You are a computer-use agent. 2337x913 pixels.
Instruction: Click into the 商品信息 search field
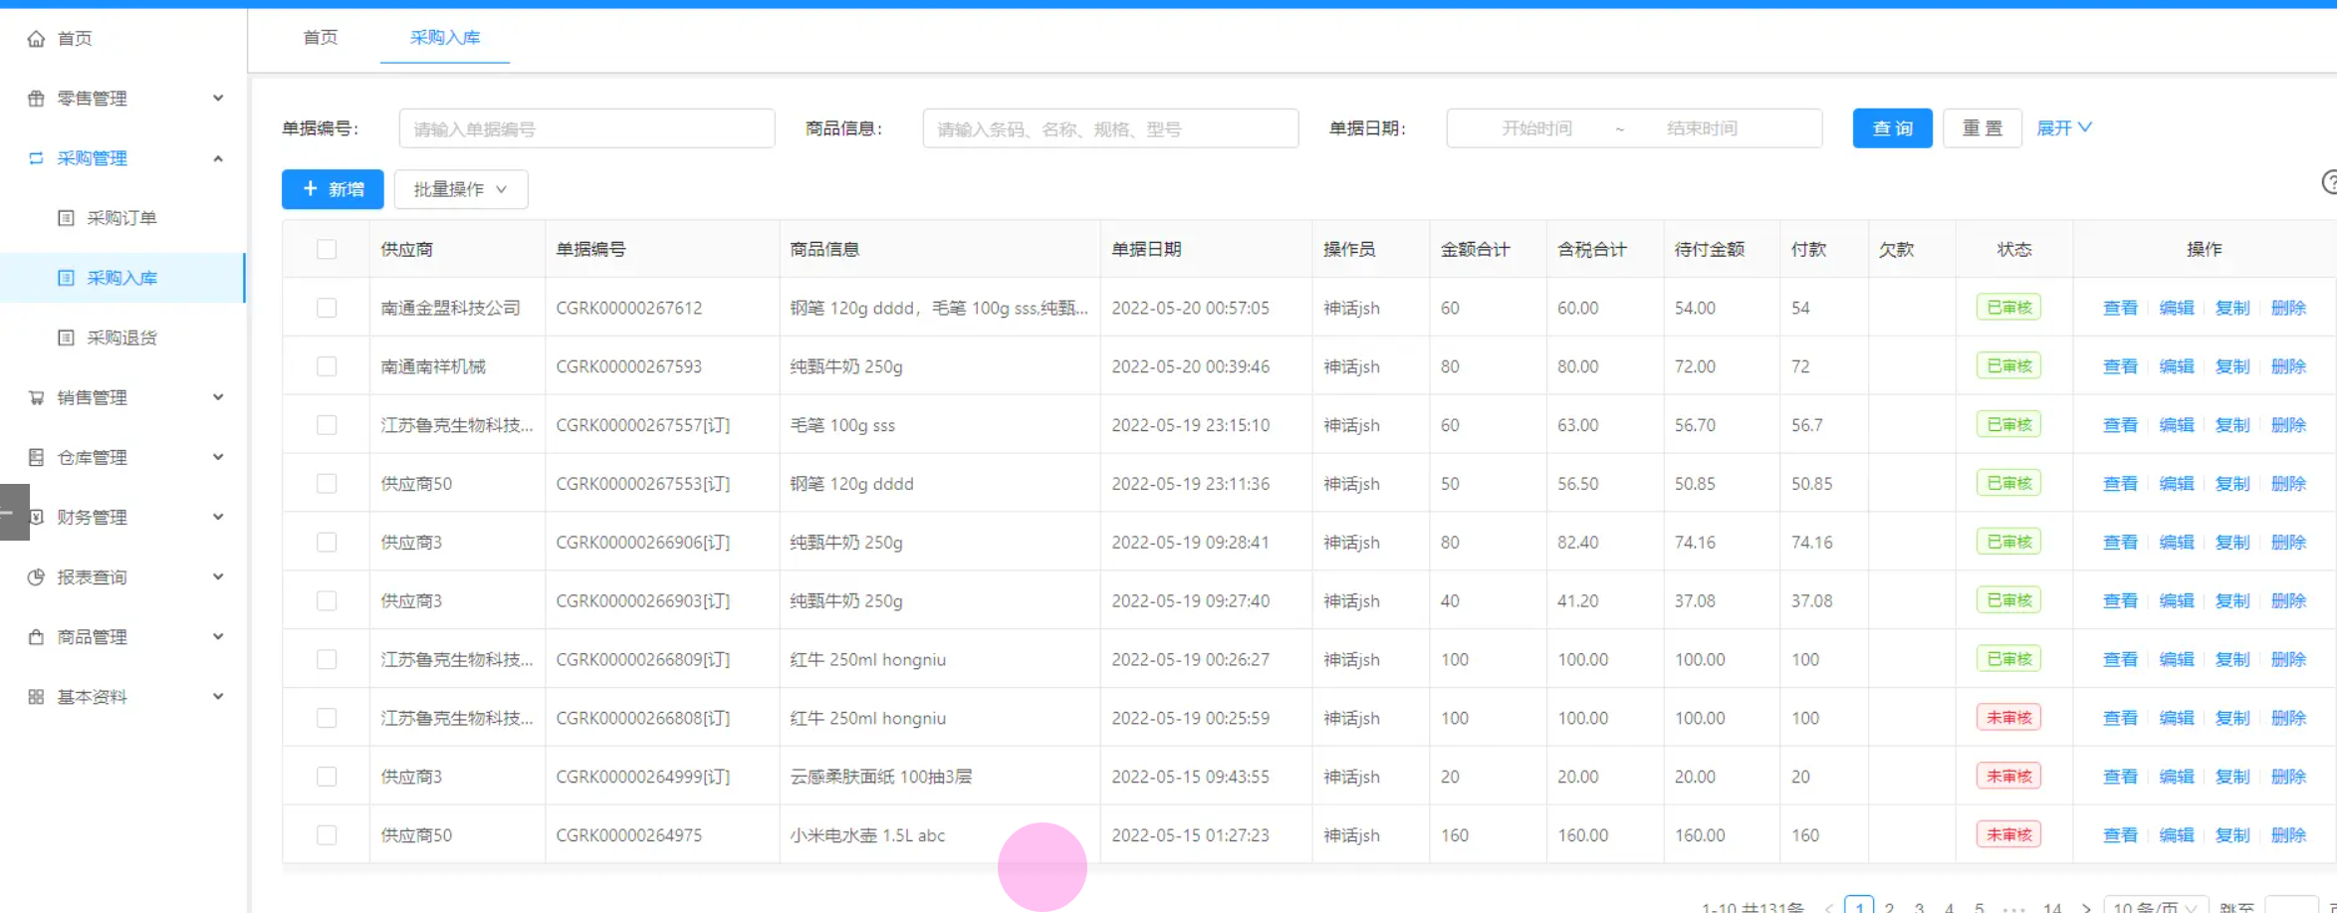point(1111,128)
